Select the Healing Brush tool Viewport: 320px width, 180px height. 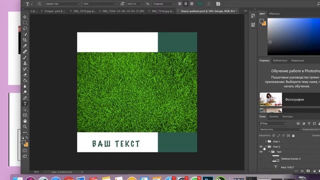(25, 51)
